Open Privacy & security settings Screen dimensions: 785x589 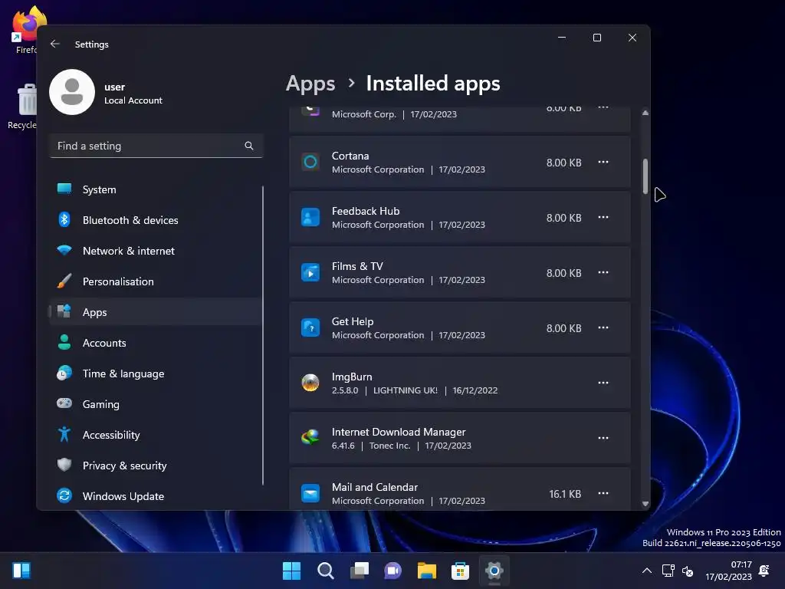point(156,466)
